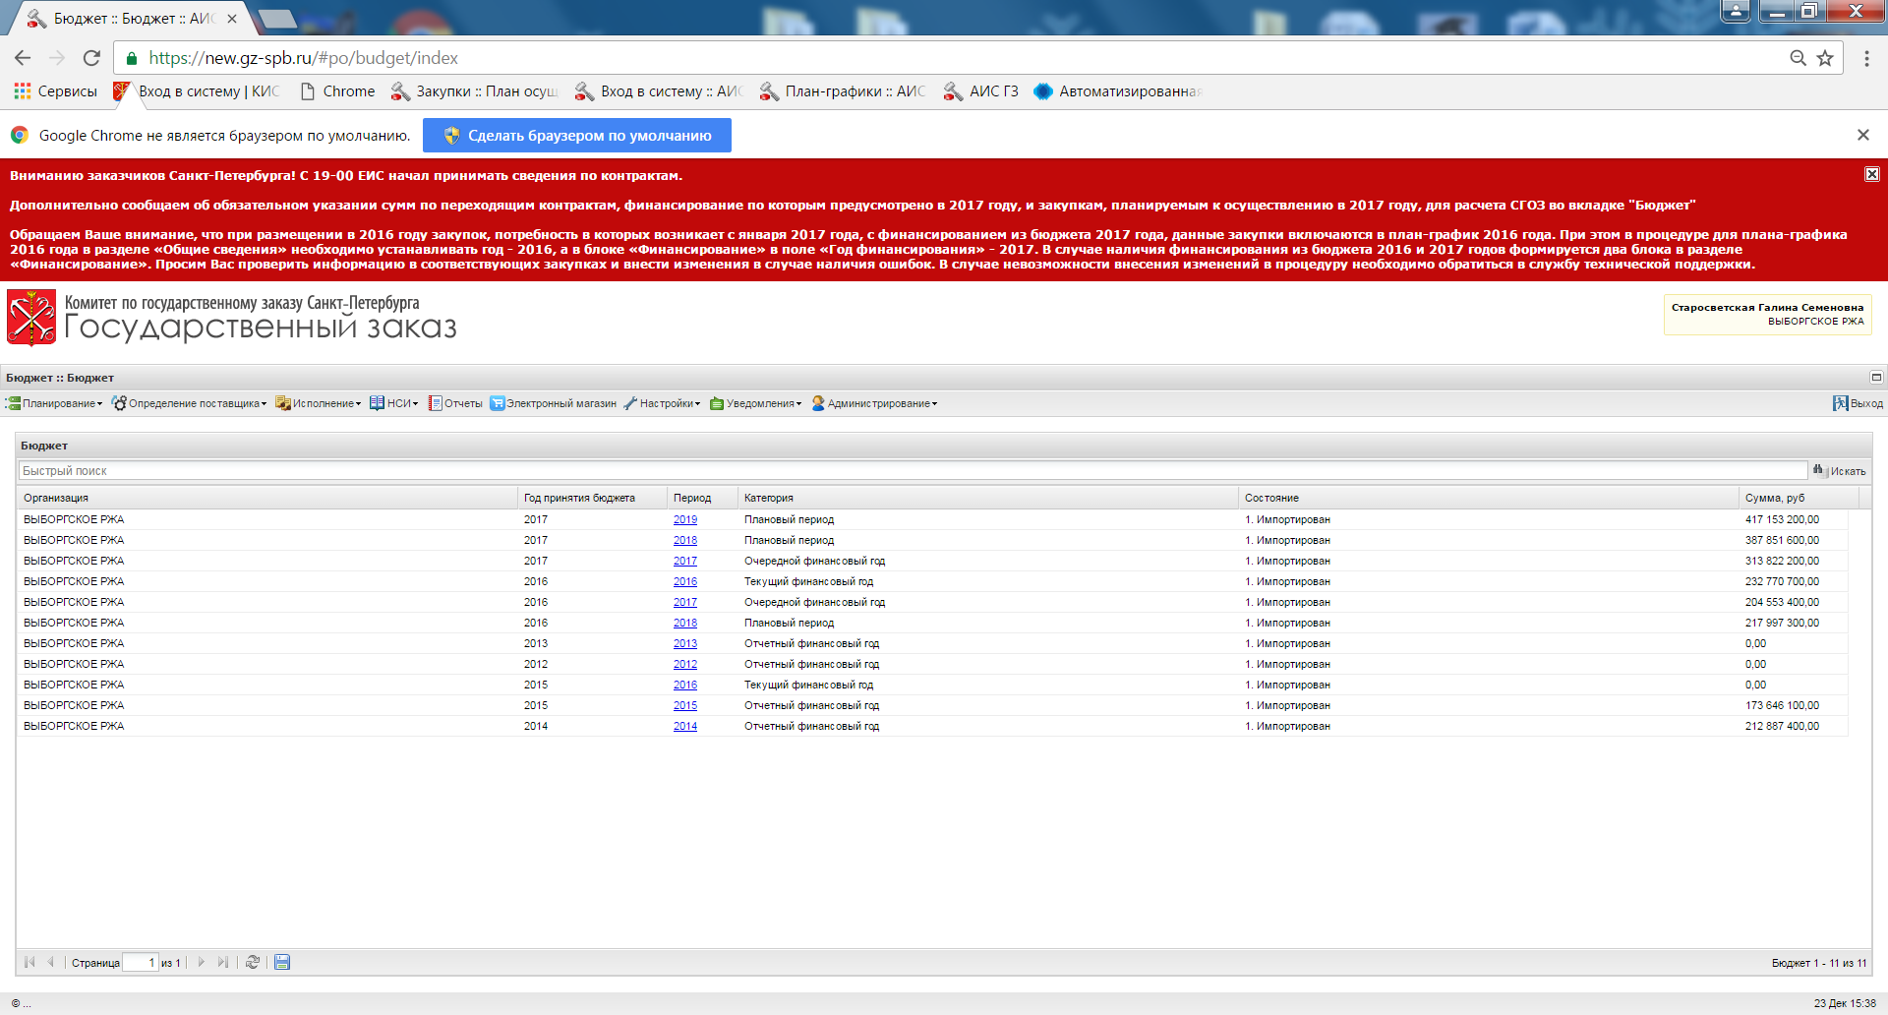Open the Отчеты section
The height and width of the screenshot is (1015, 1888).
point(455,403)
